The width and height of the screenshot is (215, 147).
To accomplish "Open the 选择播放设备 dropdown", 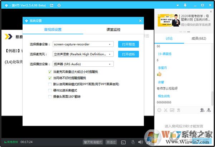I will tap(83, 64).
